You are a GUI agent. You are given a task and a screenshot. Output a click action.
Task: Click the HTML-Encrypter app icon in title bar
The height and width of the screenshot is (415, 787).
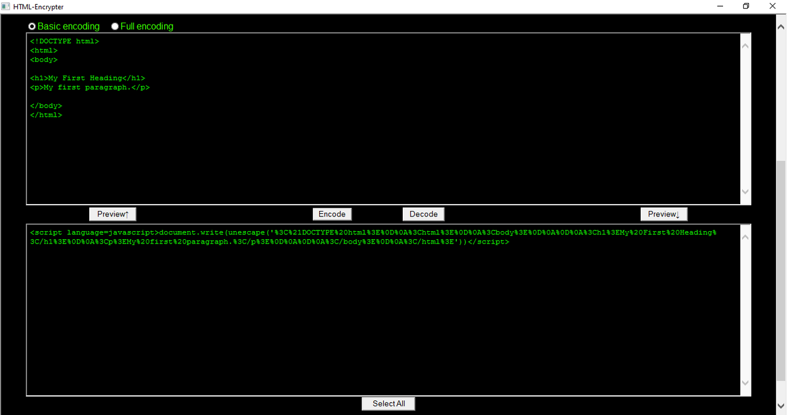pos(6,7)
